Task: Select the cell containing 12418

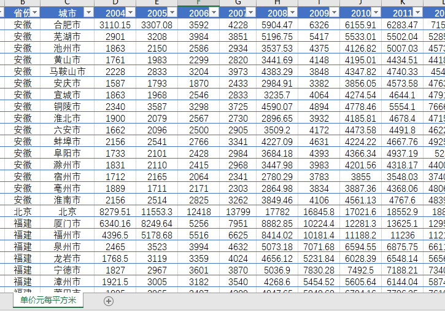Action: tap(199, 211)
